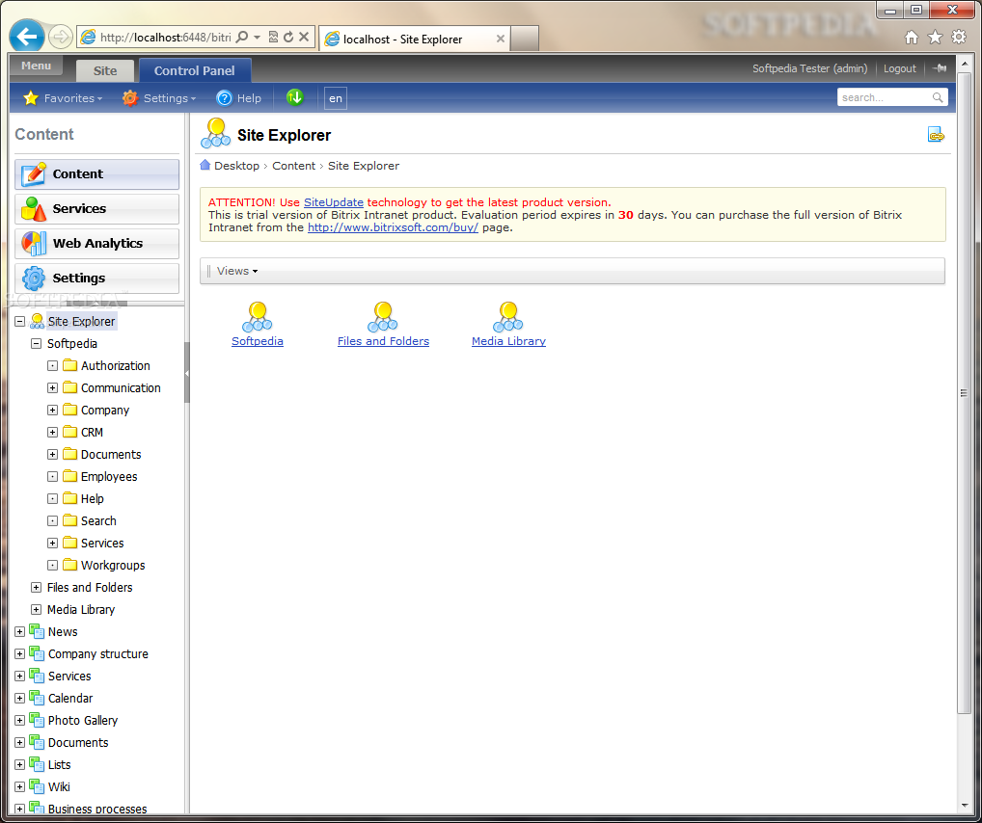The image size is (982, 823).
Task: Select Business processes in the tree
Action: [97, 808]
